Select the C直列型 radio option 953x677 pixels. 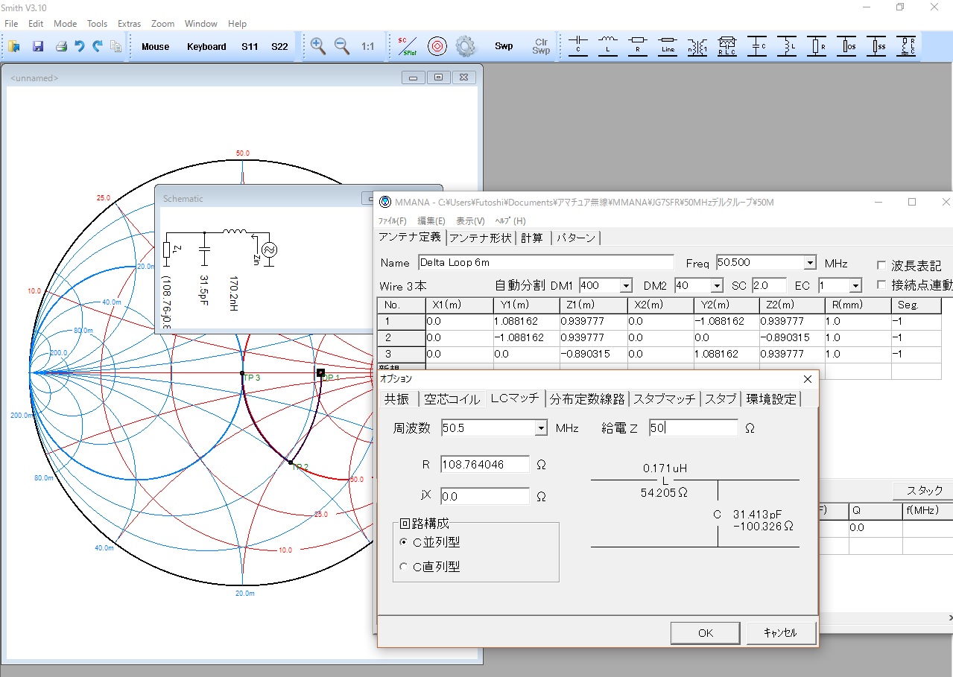click(x=404, y=567)
